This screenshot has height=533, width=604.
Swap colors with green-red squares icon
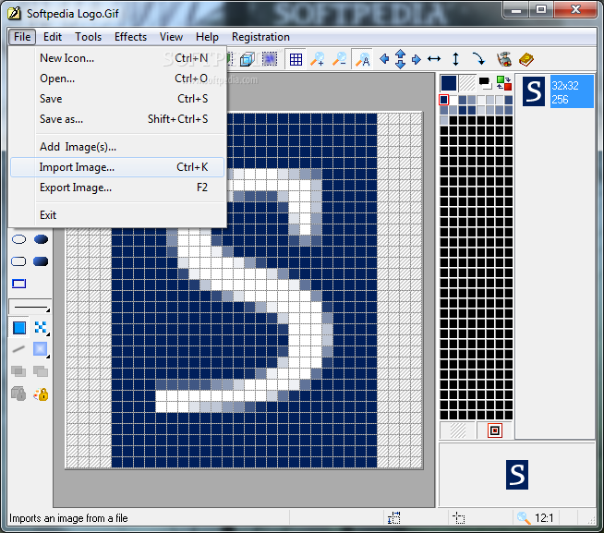504,83
